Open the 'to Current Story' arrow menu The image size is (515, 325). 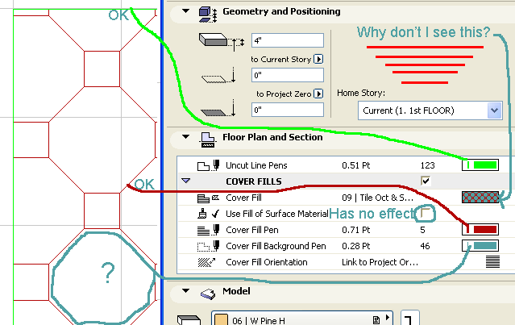coord(318,59)
